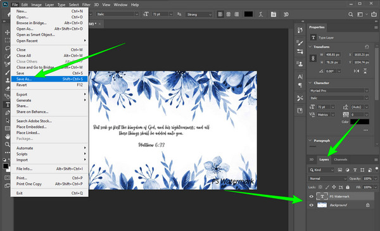Click right align text icon
Image resolution: width=380 pixels, height=231 pixels.
click(236, 15)
